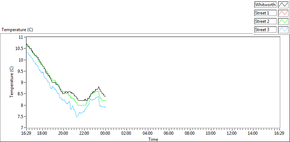The height and width of the screenshot is (142, 290).
Task: Click the 22:00 time axis label
Action: click(84, 133)
